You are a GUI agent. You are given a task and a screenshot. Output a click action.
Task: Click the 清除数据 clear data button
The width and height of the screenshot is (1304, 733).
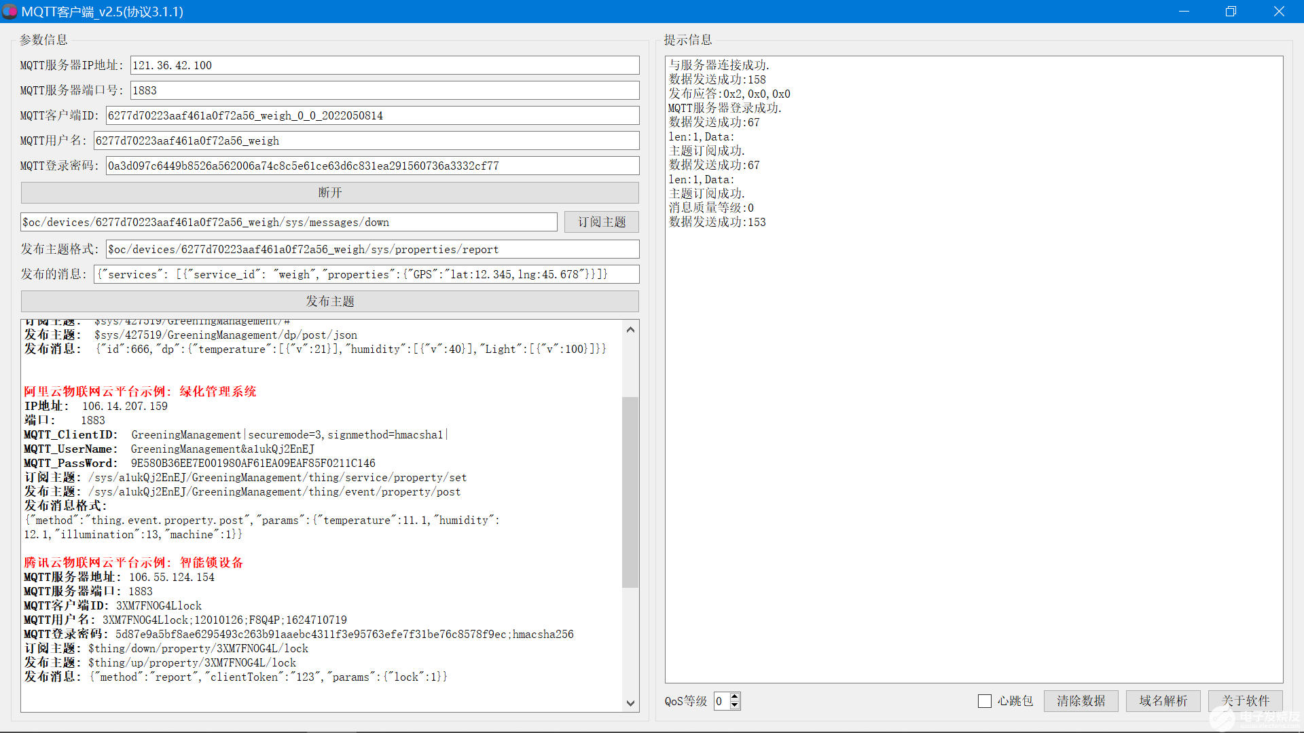click(x=1081, y=701)
